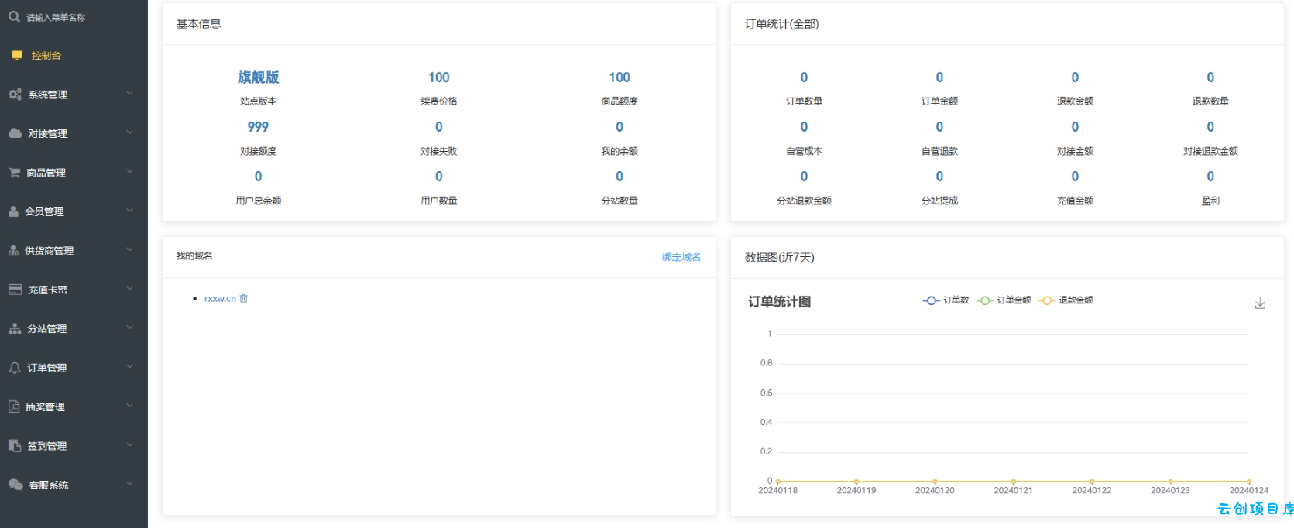Click the 商品管理 cart icon
Image resolution: width=1294 pixels, height=528 pixels.
point(15,173)
